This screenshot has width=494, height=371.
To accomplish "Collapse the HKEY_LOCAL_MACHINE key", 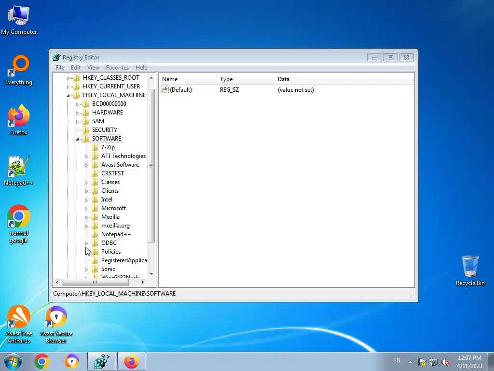I will [68, 95].
